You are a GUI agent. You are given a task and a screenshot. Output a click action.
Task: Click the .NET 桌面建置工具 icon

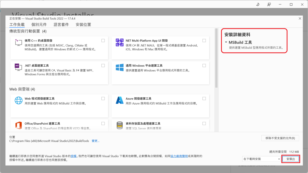coord(18,67)
